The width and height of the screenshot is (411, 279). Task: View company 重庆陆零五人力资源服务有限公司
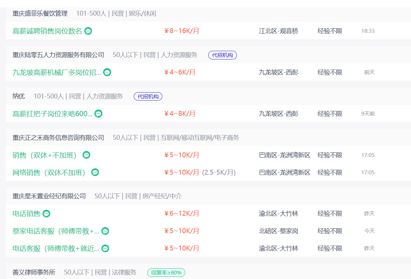[59, 55]
